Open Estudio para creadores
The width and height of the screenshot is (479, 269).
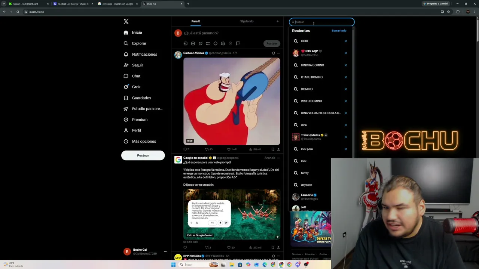(143, 109)
